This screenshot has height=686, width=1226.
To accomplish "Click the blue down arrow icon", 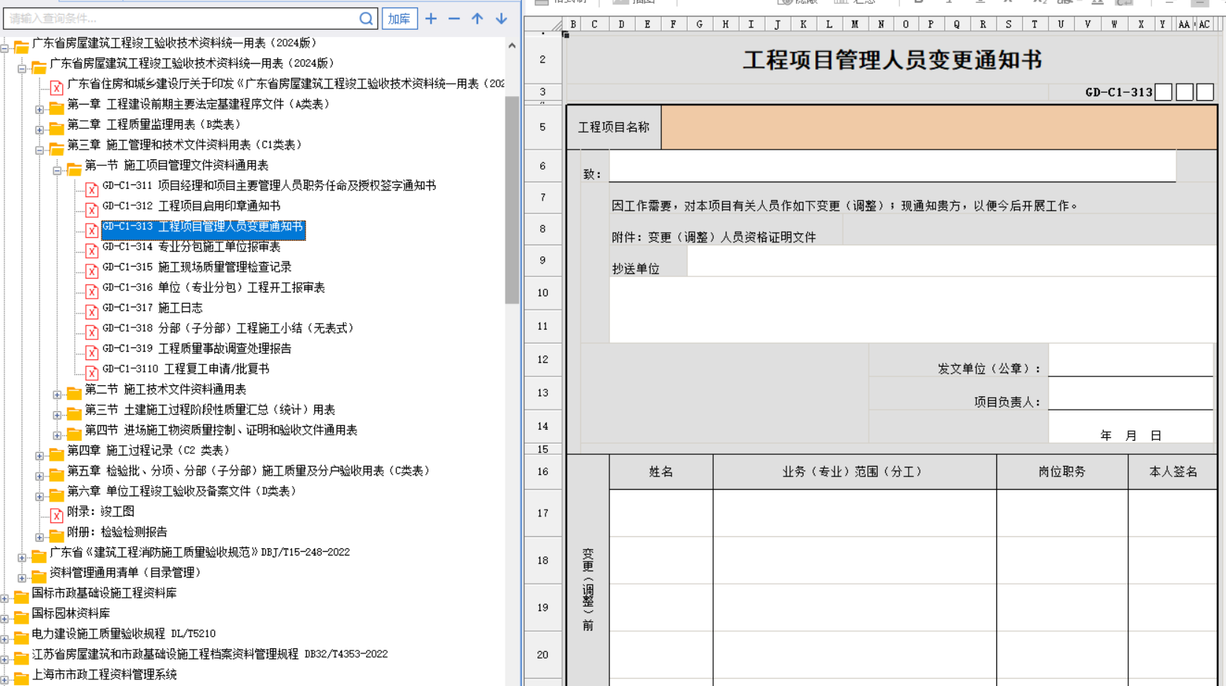I will coord(502,19).
